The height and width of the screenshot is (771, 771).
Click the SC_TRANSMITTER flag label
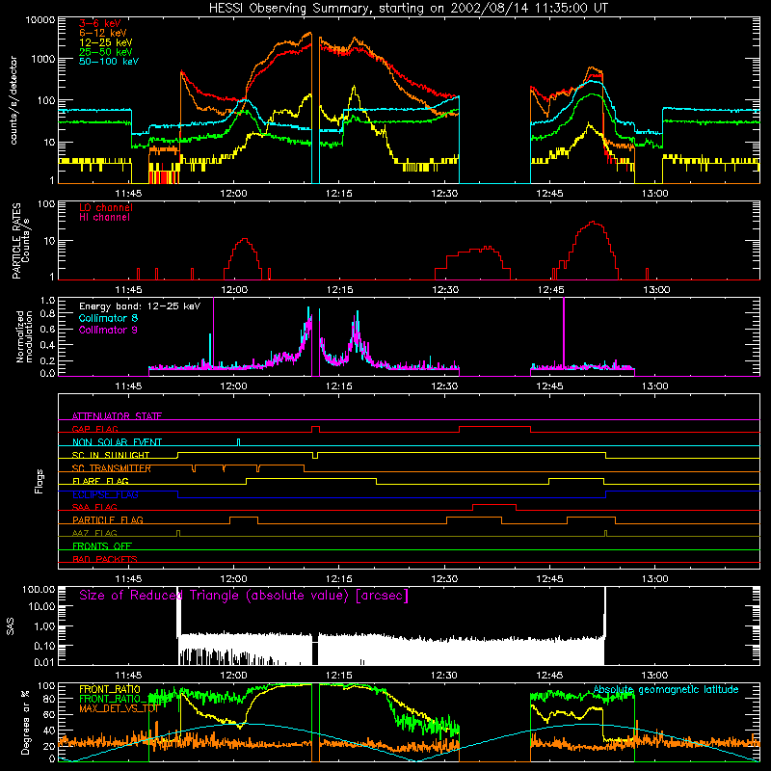click(x=112, y=468)
